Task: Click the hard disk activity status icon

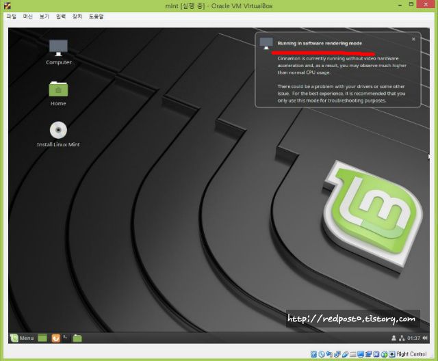Action: pyautogui.click(x=313, y=354)
